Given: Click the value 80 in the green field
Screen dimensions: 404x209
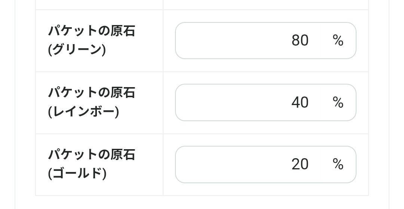Looking at the screenshot, I should tap(300, 40).
